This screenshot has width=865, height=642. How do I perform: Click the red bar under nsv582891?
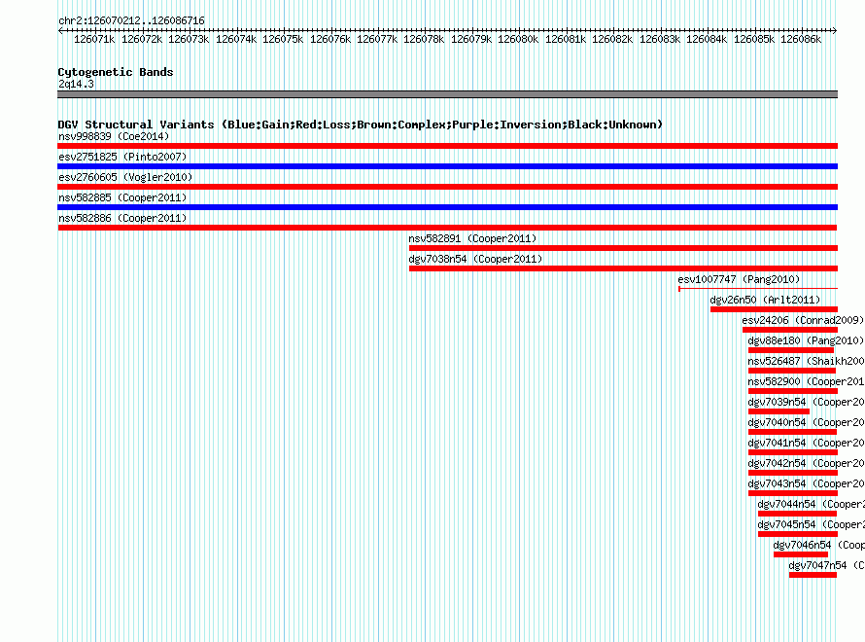623,248
